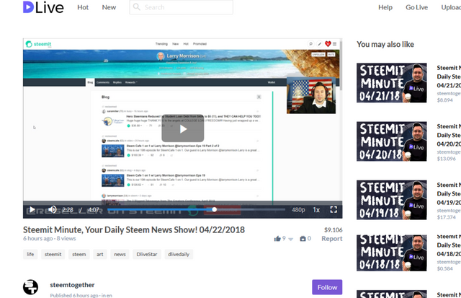Open the Help link
Viewport: 461px width, 298px height.
pyautogui.click(x=385, y=7)
